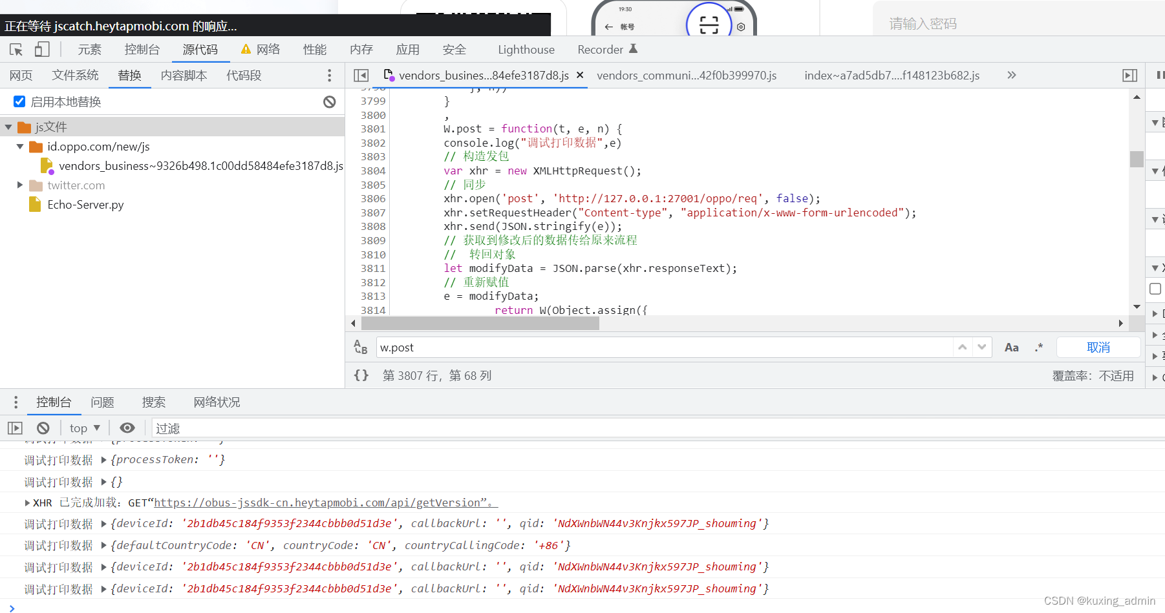Open the navigator three-dot more menu
Screen dimensions: 1165x613
[330, 76]
